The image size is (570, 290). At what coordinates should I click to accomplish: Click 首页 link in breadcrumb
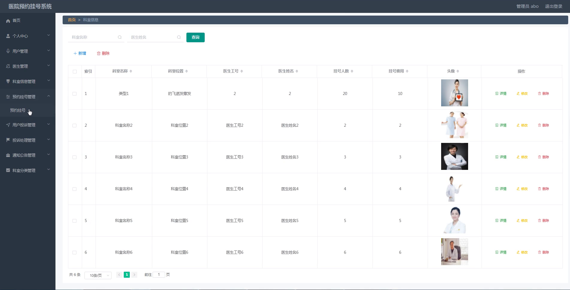[x=72, y=20]
